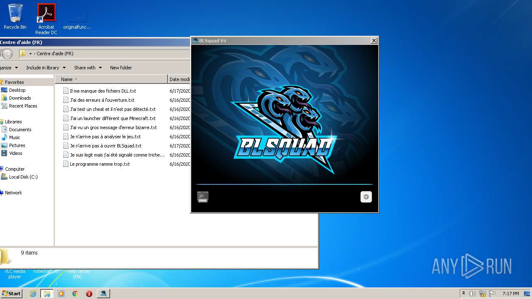This screenshot has width=532, height=299.
Task: Open the Documents library
Action: [x=20, y=130]
